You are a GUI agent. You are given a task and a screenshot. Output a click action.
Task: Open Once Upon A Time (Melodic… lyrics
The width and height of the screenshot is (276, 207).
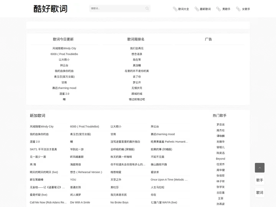[169, 179]
